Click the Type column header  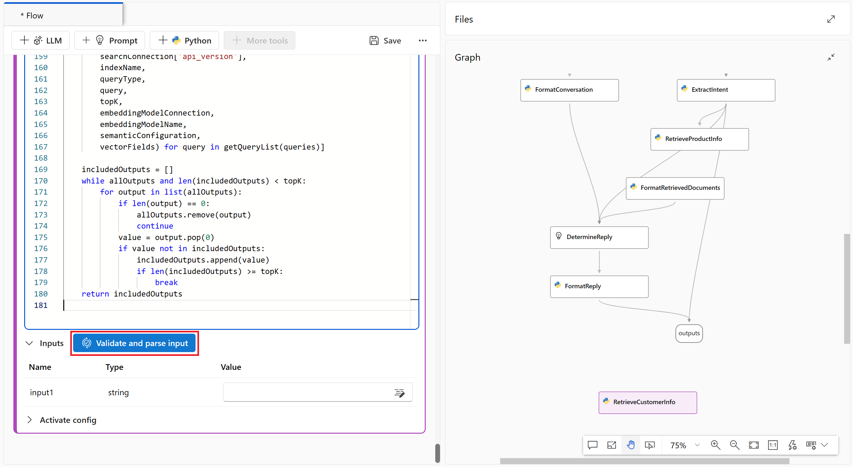(x=114, y=367)
